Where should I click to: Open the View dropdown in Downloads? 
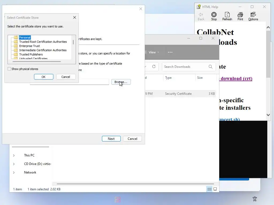click(152, 52)
